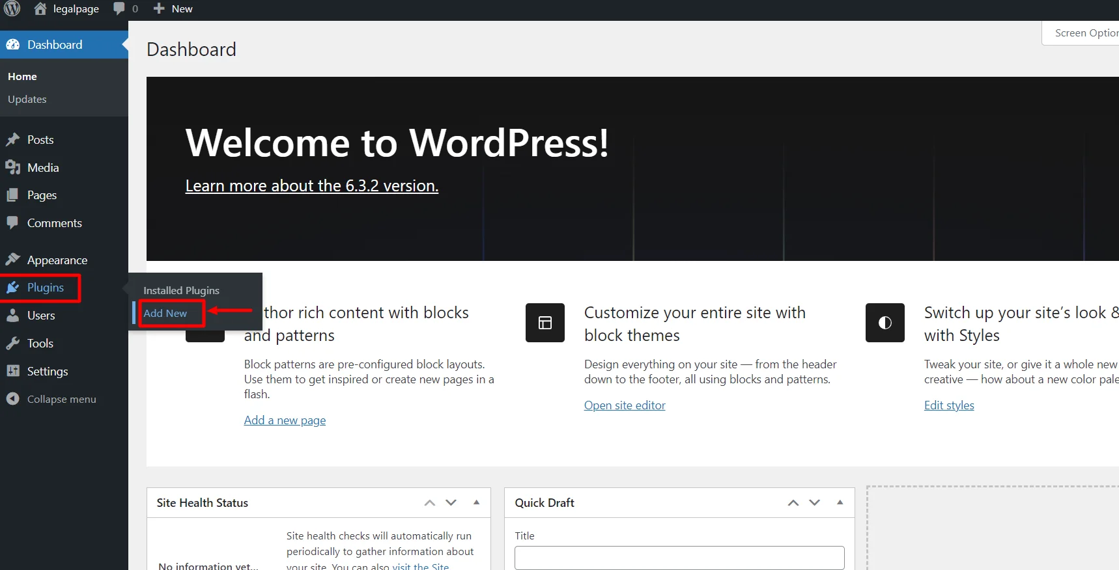Open Posts via the pushpin icon
Screen dimensions: 1119x570
click(12, 140)
